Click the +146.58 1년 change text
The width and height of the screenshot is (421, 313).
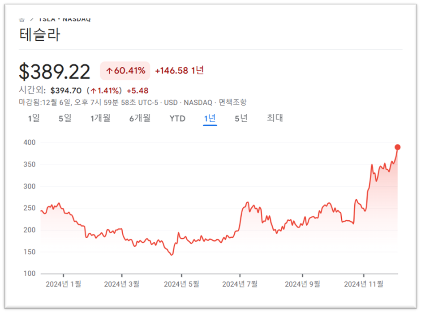click(179, 71)
